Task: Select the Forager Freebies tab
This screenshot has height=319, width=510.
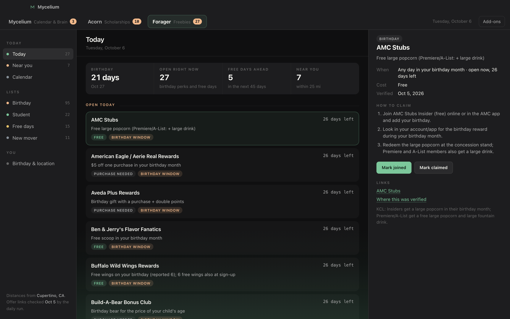Action: tap(177, 22)
